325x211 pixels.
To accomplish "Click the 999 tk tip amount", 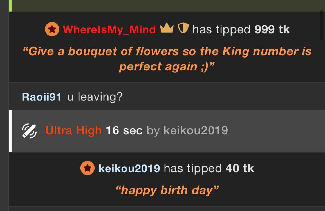I will tap(272, 29).
